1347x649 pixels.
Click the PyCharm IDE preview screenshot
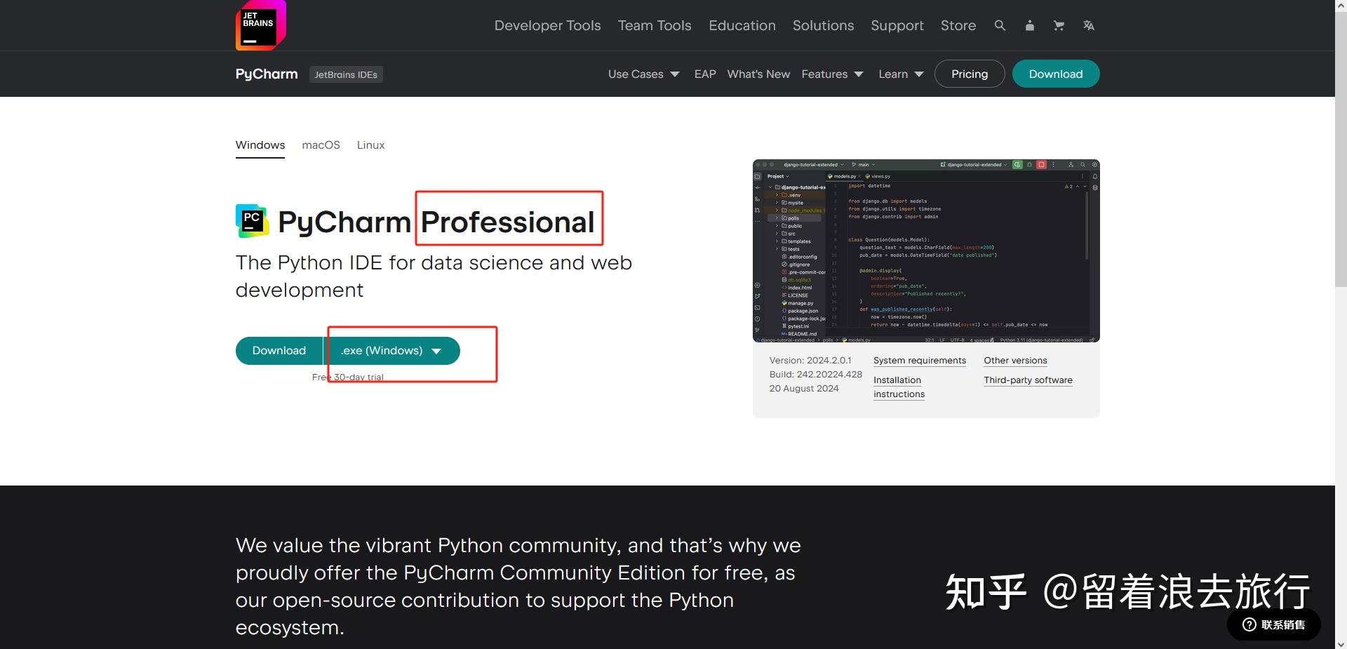[925, 251]
